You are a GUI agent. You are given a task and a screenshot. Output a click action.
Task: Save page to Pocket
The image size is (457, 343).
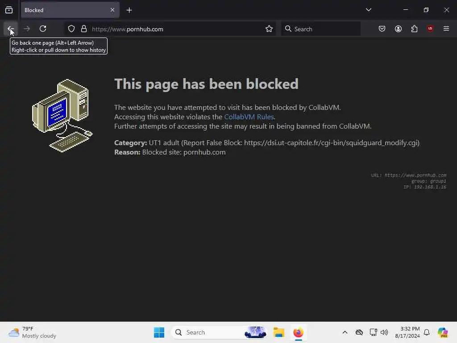click(x=382, y=29)
